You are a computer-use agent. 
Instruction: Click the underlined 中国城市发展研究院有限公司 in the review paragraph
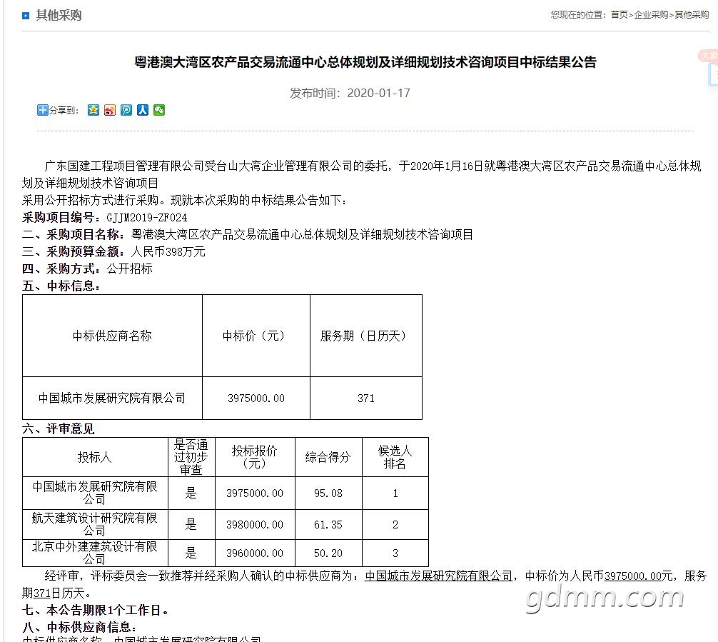438,576
